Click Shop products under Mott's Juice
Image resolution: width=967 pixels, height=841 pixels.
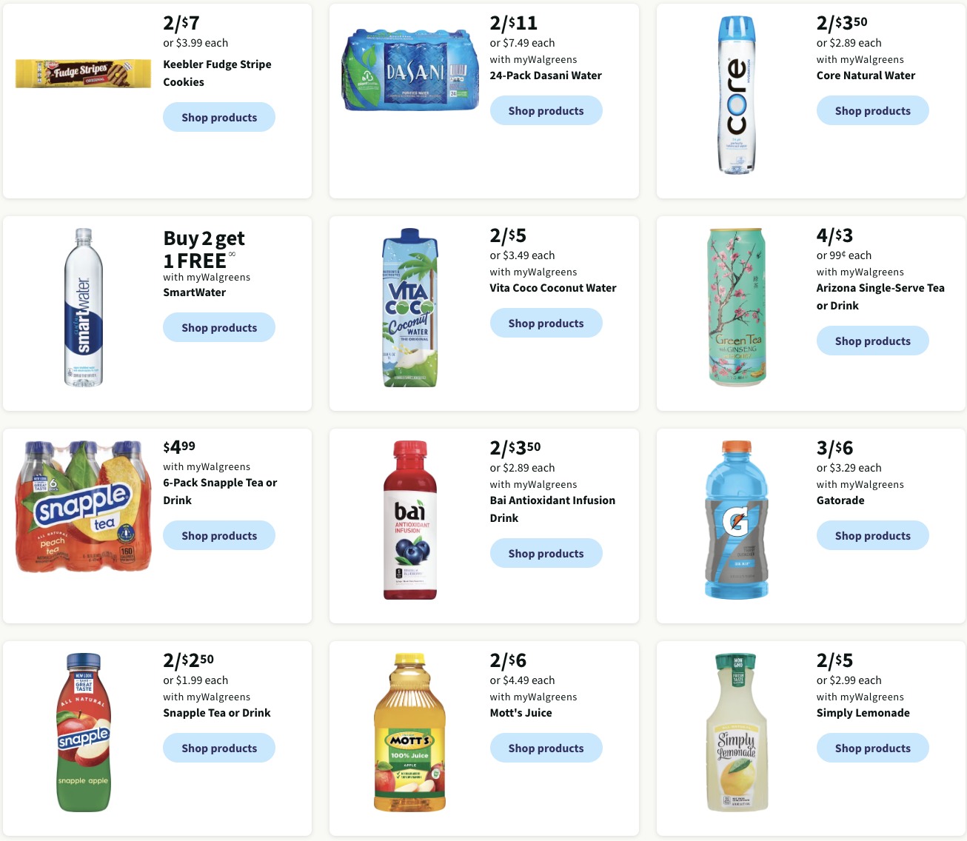[x=546, y=748]
